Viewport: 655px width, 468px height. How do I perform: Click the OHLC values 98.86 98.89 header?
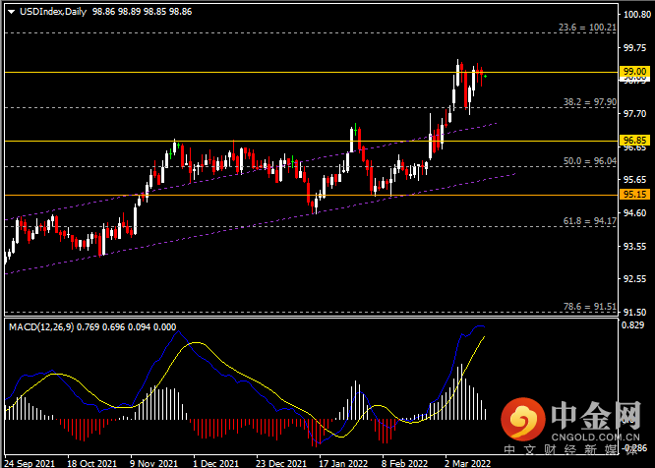(x=117, y=12)
